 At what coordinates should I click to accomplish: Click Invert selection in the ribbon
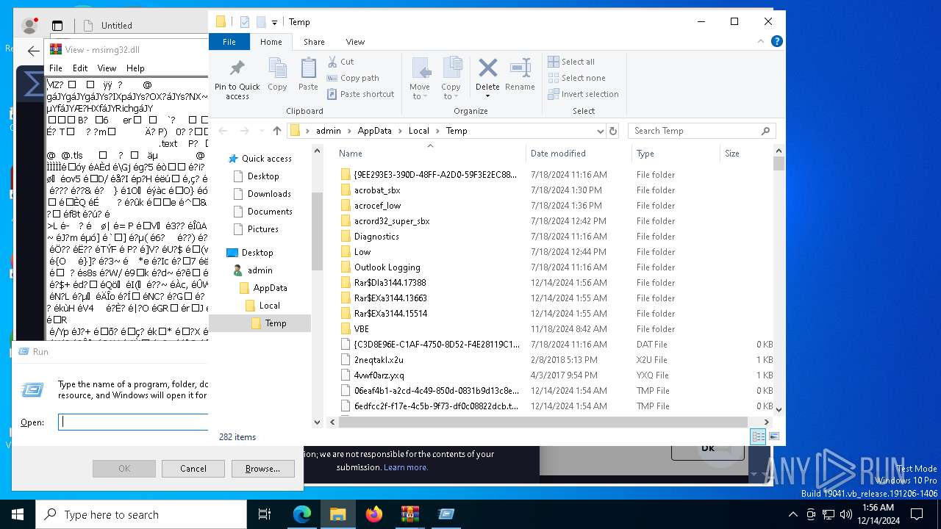(x=584, y=94)
